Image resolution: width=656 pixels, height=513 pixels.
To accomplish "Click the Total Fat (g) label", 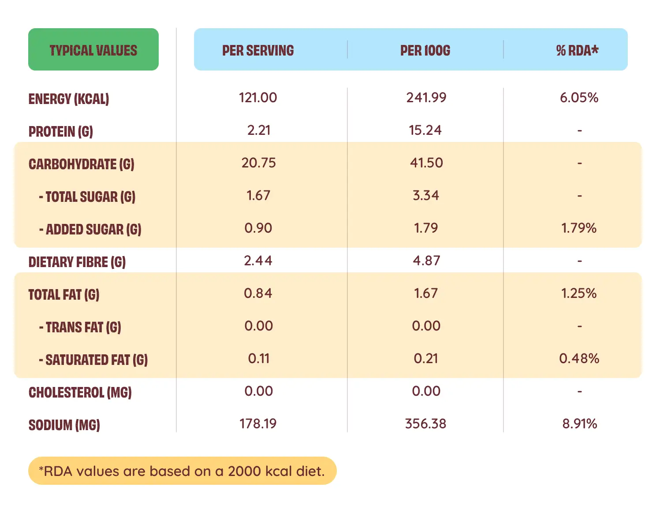I will point(64,294).
